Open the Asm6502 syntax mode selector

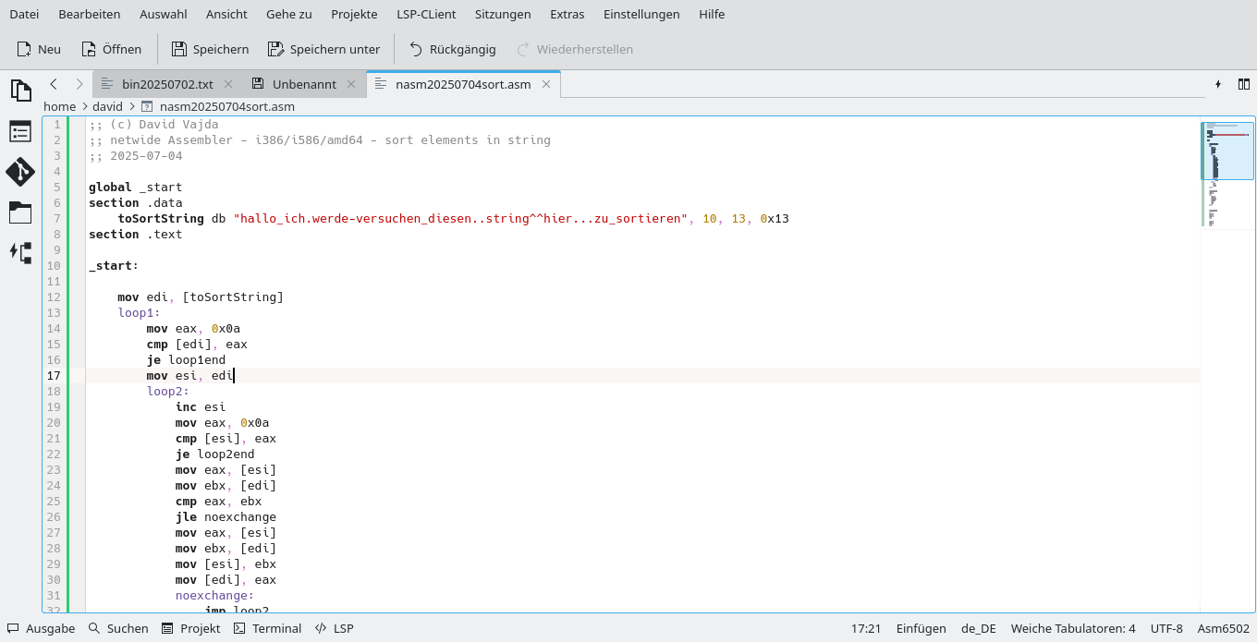(1222, 628)
